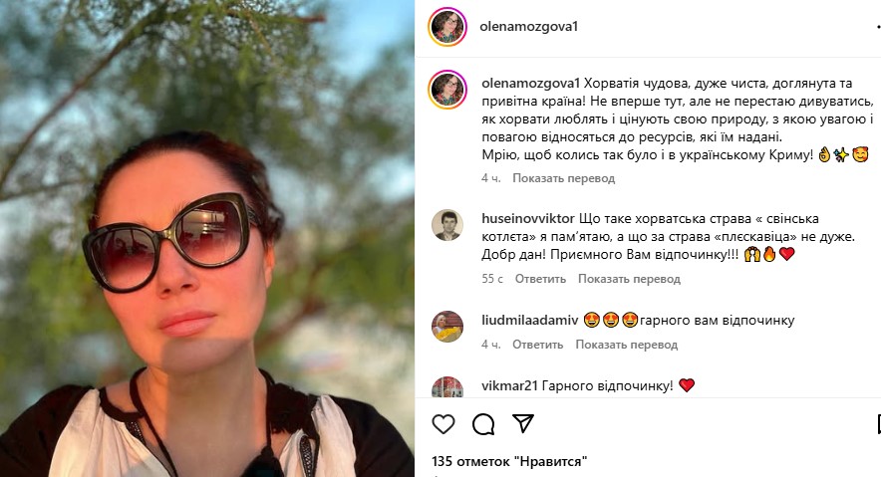Image resolution: width=881 pixels, height=477 pixels.
Task: Open vikmar21 username link
Action: [x=510, y=385]
